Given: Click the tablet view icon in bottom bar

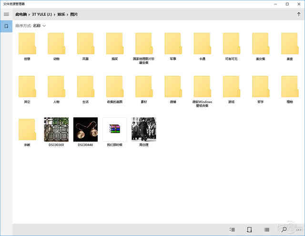Looking at the screenshot, I should pos(250,229).
